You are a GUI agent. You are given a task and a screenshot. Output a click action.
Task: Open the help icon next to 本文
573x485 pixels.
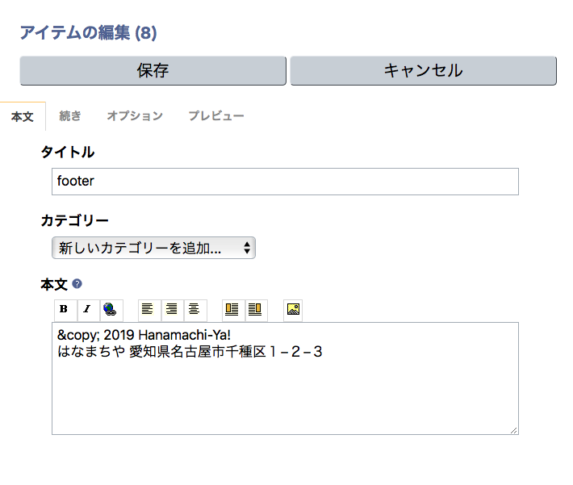click(x=77, y=284)
